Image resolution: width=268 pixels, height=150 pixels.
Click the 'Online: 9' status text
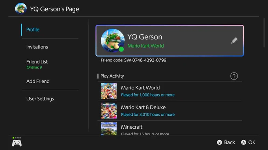(34, 67)
